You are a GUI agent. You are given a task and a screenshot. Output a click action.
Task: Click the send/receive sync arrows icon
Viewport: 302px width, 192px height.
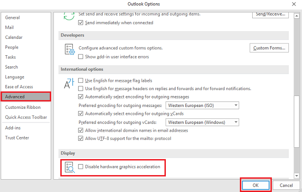(69, 16)
